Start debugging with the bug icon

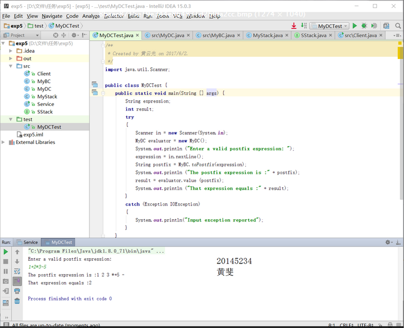point(364,25)
